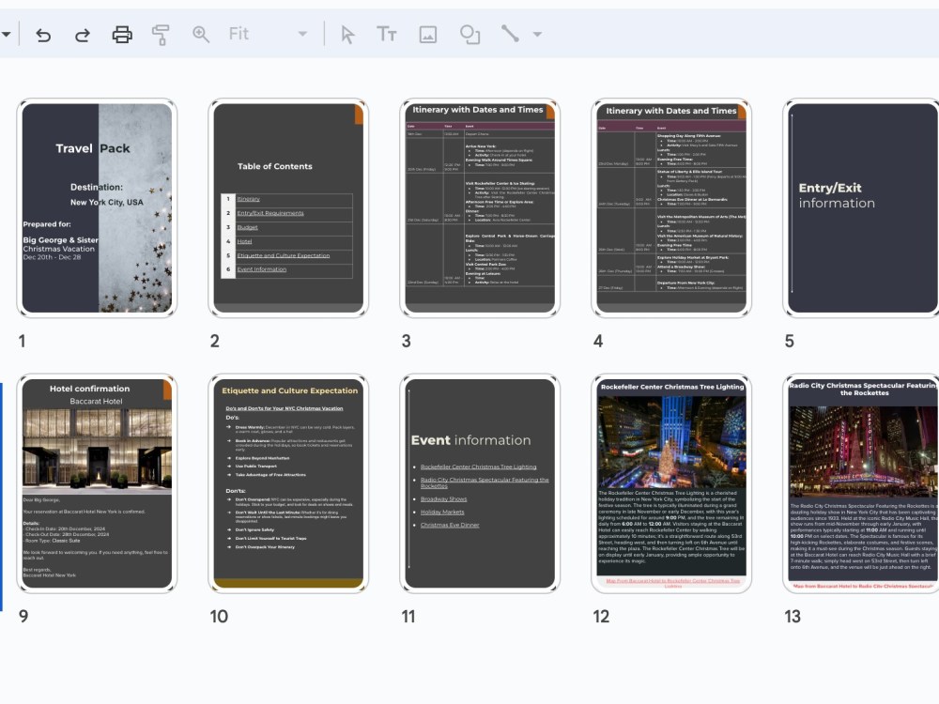Click the Undo arrow icon
Screen dimensions: 939x704
pos(43,35)
